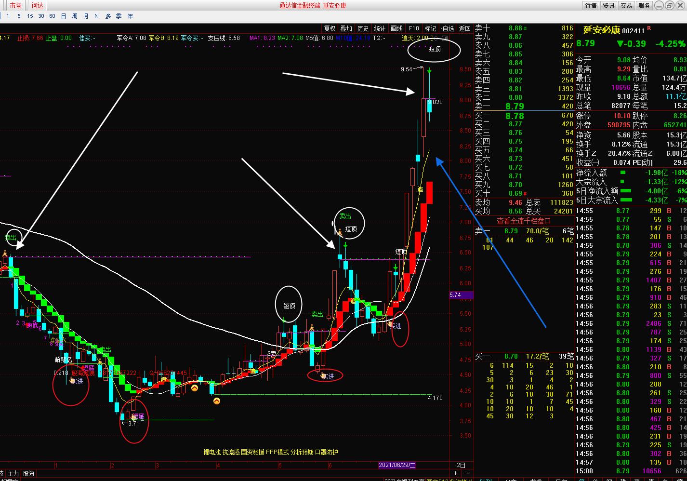Open the 市场 tab
Image resolution: width=687 pixels, height=481 pixels.
(15, 5)
